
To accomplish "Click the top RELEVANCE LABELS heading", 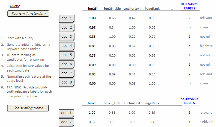I will (x=189, y=6).
